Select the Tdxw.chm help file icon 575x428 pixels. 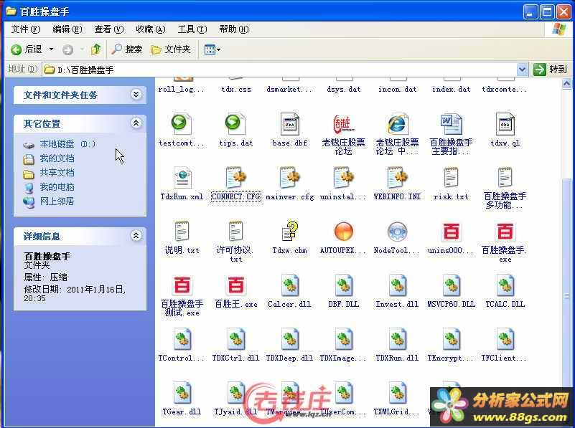(290, 232)
